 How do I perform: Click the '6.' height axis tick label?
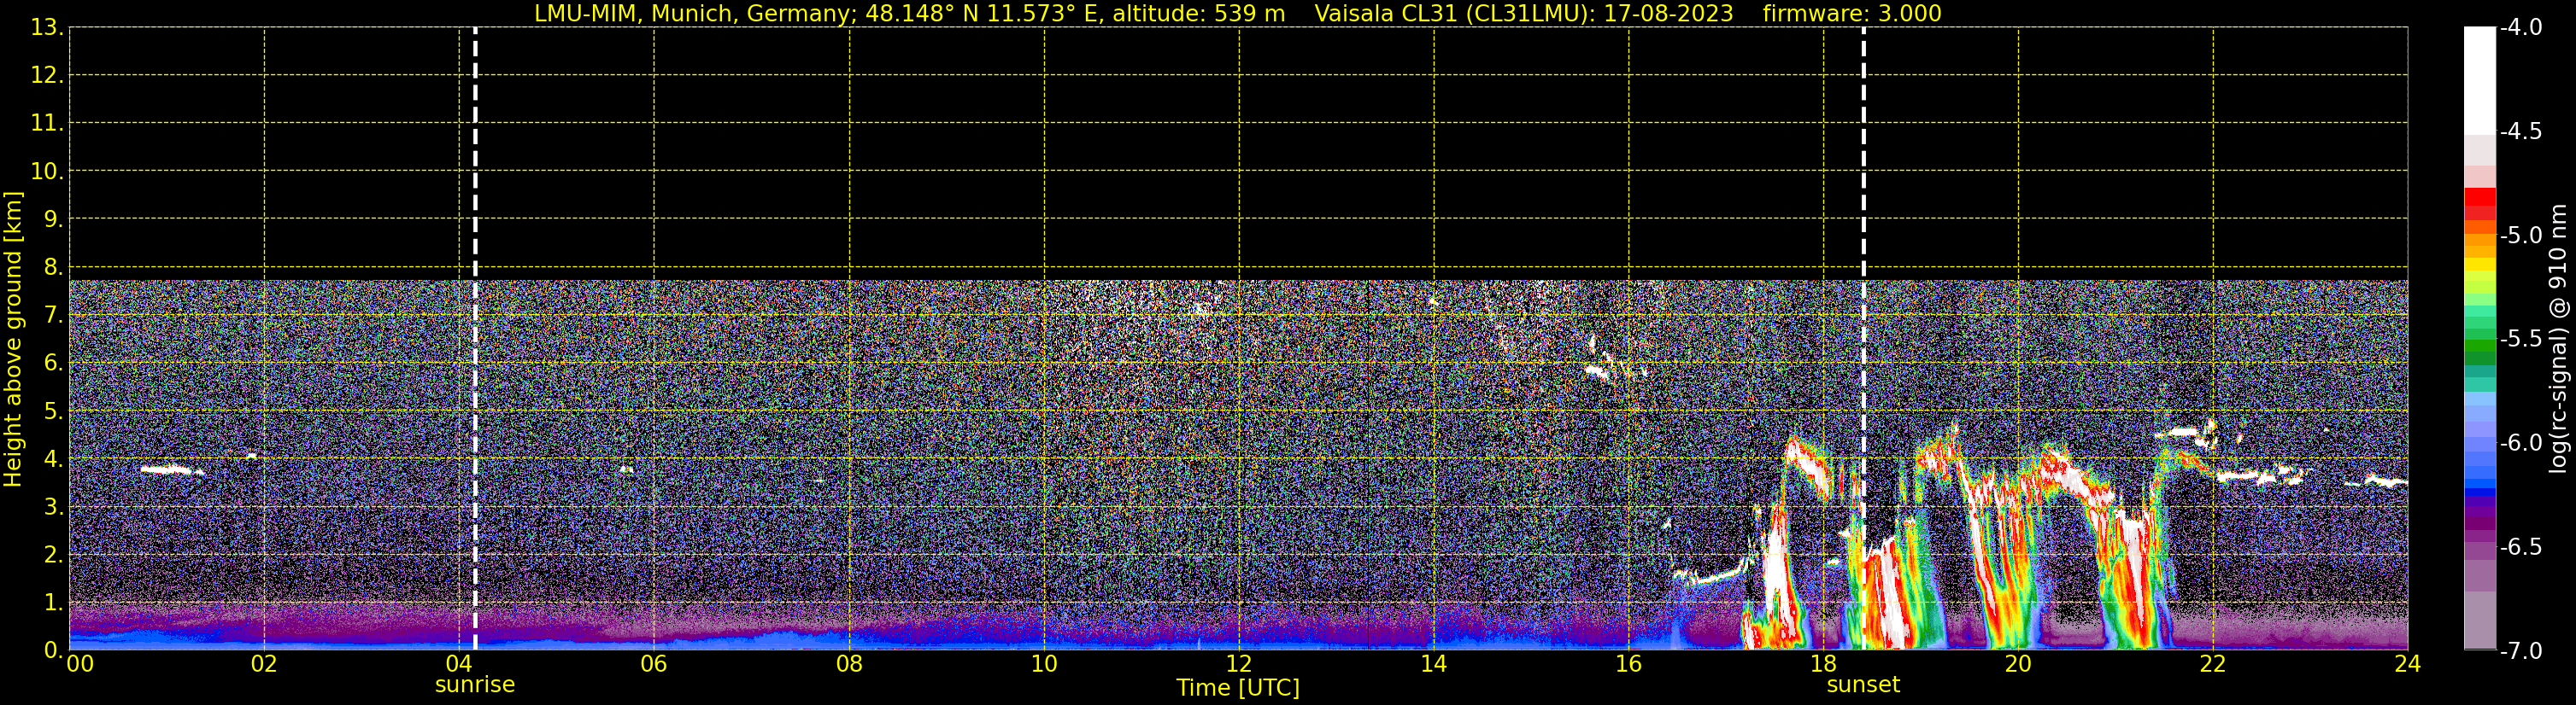(x=53, y=363)
